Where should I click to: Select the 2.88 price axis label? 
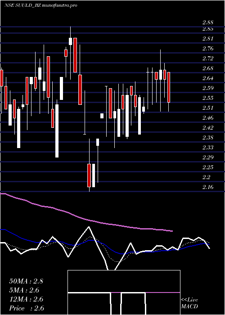coord(208,22)
